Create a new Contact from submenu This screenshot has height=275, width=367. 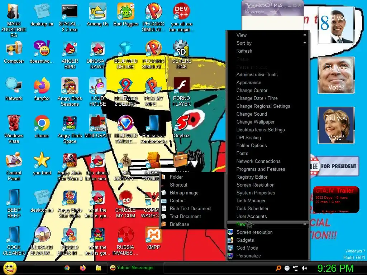192,201
